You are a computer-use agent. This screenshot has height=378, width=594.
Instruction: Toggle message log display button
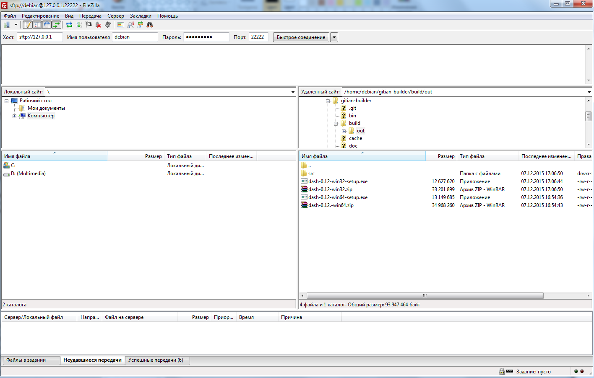[28, 25]
